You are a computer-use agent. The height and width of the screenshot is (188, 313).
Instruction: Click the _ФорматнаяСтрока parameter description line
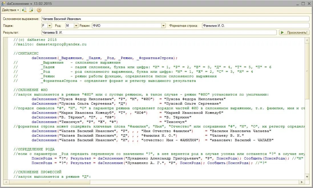click(105, 81)
